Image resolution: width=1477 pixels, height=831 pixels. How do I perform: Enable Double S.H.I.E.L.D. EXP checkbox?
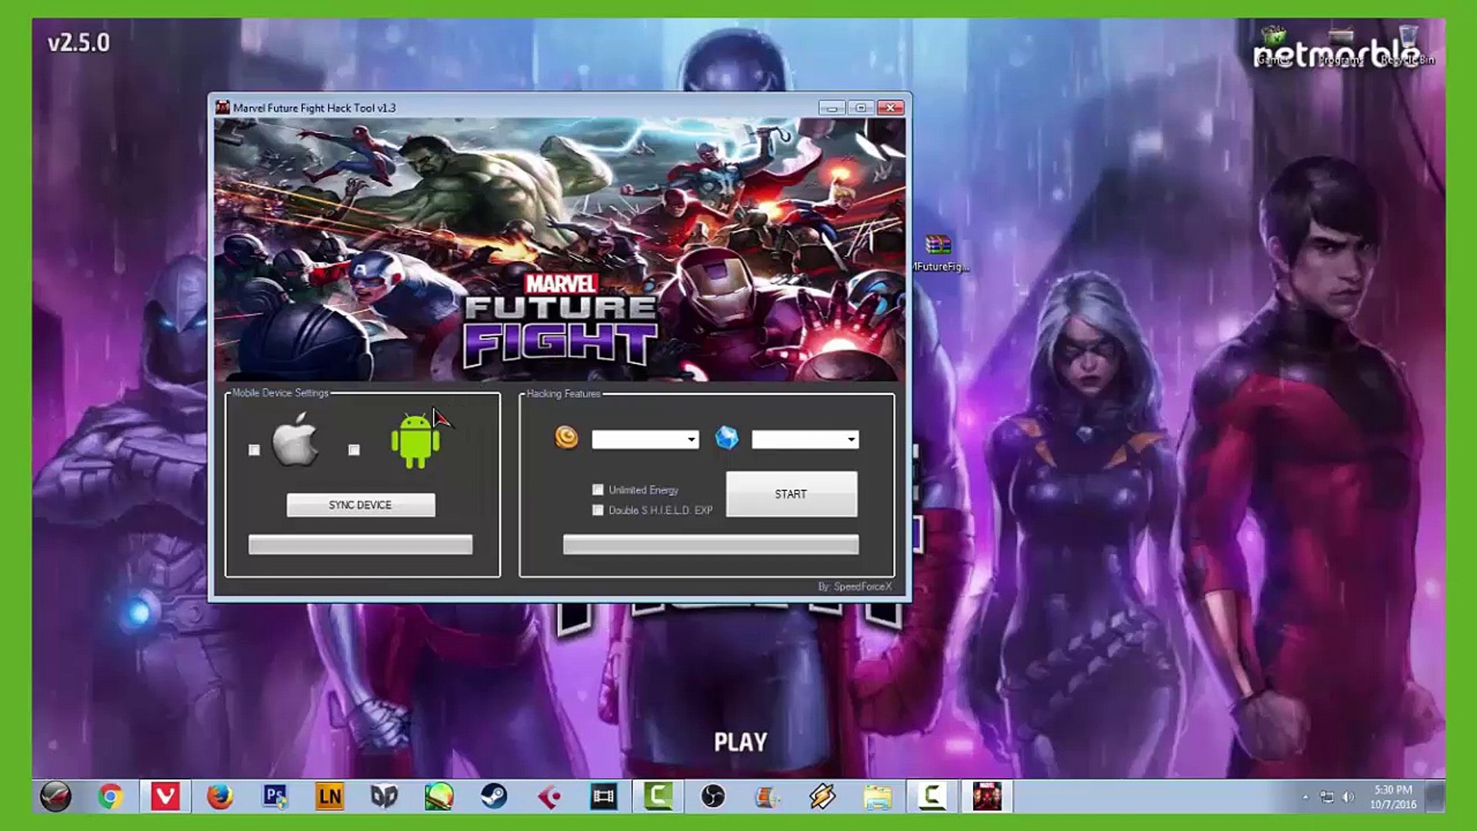tap(598, 510)
